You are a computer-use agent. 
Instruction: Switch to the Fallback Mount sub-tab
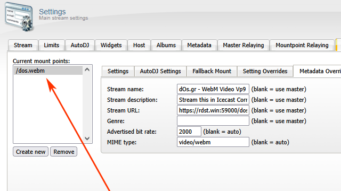click(x=212, y=71)
